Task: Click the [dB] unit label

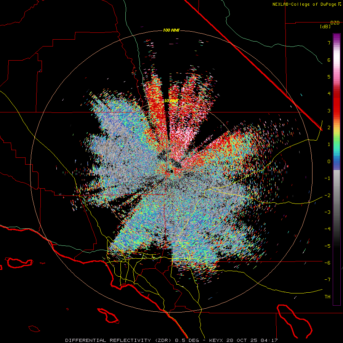Action: [x=325, y=27]
